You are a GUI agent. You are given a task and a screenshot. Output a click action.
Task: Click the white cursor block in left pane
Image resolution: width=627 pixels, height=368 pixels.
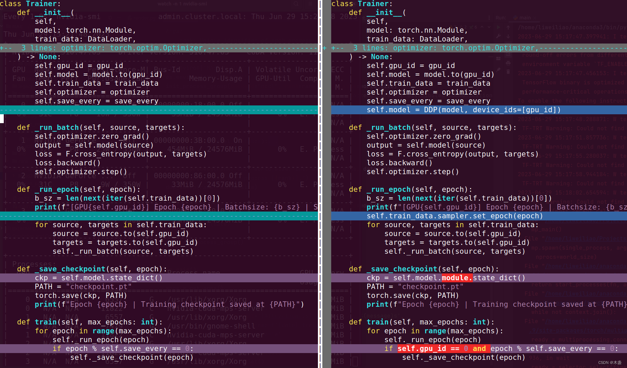pos(2,119)
